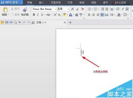Viewport: 133px width, 98px height.
Task: Click the 剪切 cut button
Action: (15, 9)
